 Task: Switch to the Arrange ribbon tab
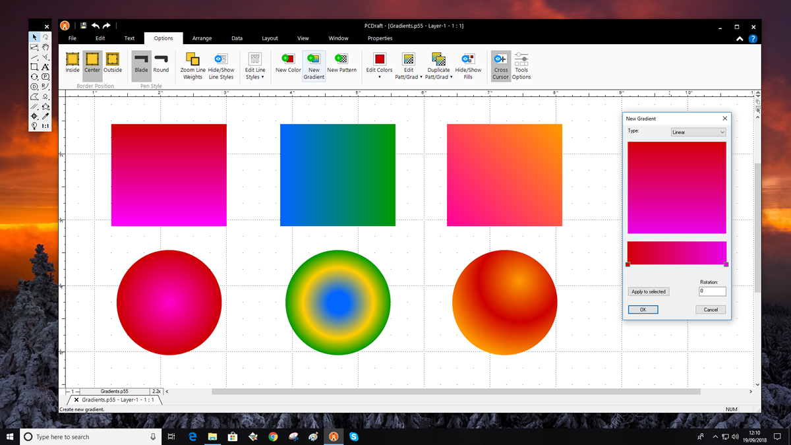coord(202,38)
